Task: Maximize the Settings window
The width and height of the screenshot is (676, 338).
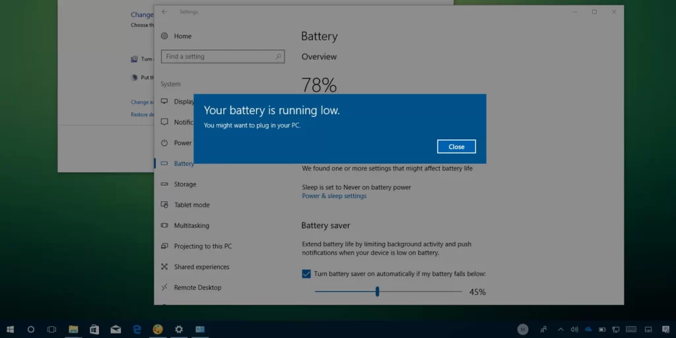Action: 595,12
